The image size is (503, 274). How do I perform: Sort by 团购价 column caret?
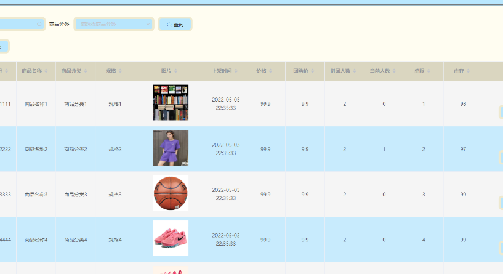point(312,71)
